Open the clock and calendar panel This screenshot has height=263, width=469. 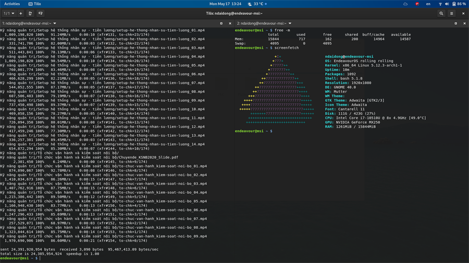click(x=225, y=4)
